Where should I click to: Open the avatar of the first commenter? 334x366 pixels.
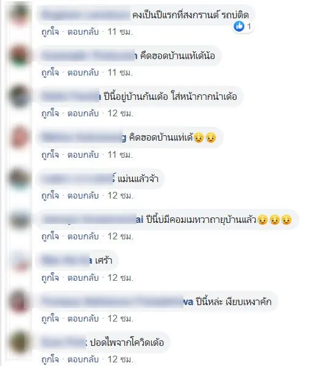coord(20,15)
